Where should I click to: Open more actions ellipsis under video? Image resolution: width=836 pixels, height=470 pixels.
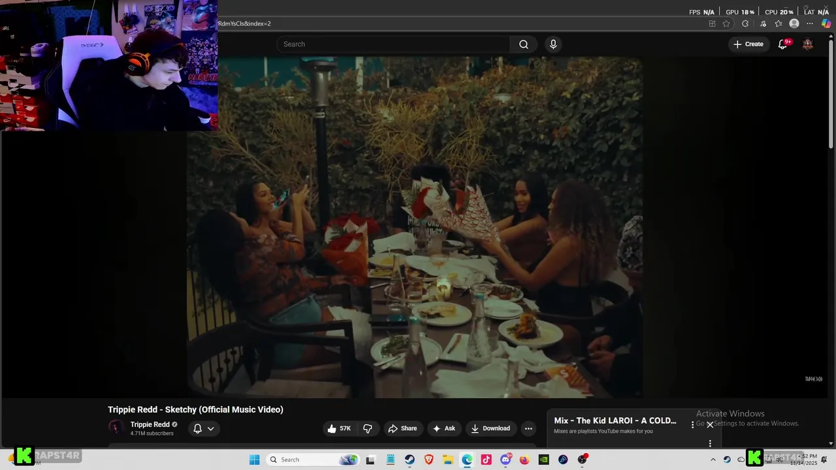[528, 428]
